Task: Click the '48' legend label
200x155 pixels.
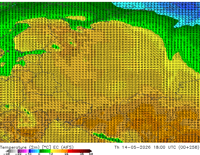Action: point(91,154)
